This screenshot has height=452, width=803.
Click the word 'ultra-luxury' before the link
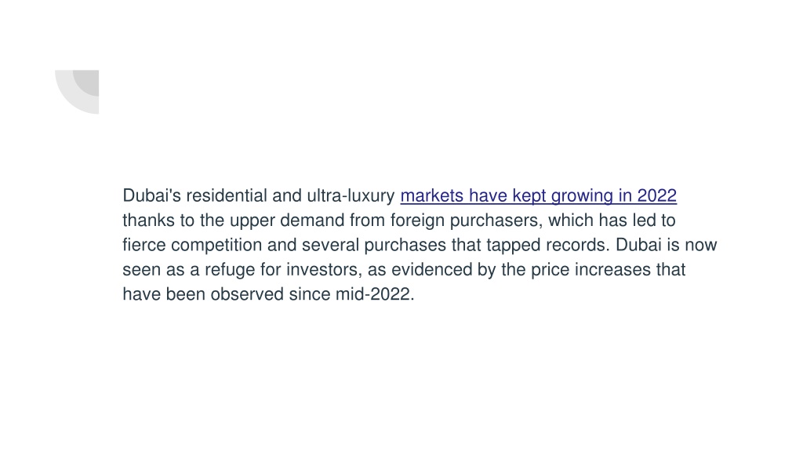pos(351,195)
